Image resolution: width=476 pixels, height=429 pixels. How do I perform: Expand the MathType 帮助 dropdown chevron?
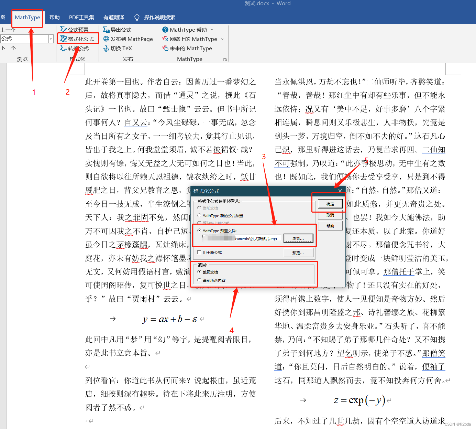(x=212, y=30)
